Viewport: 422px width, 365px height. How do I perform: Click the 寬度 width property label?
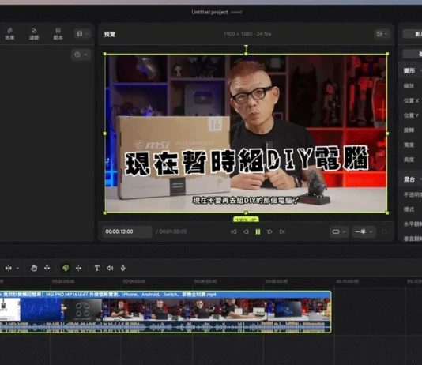tap(409, 145)
